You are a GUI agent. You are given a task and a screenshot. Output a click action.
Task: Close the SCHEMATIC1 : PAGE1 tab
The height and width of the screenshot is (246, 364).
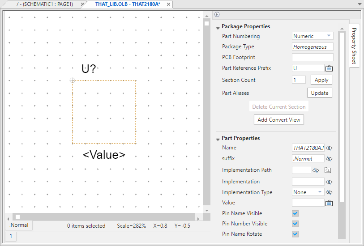tap(82, 4)
